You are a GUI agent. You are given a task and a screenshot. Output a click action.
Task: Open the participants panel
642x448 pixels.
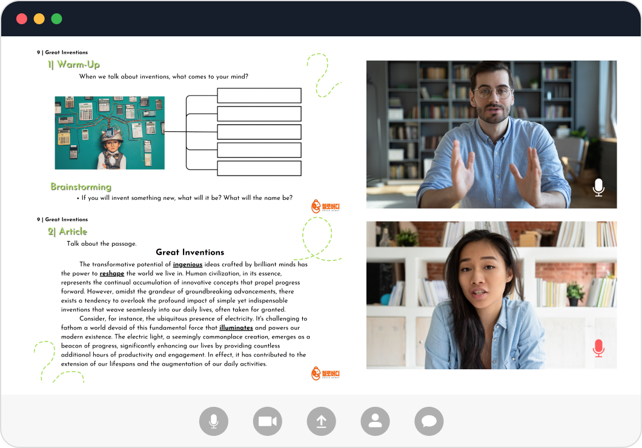coord(375,421)
